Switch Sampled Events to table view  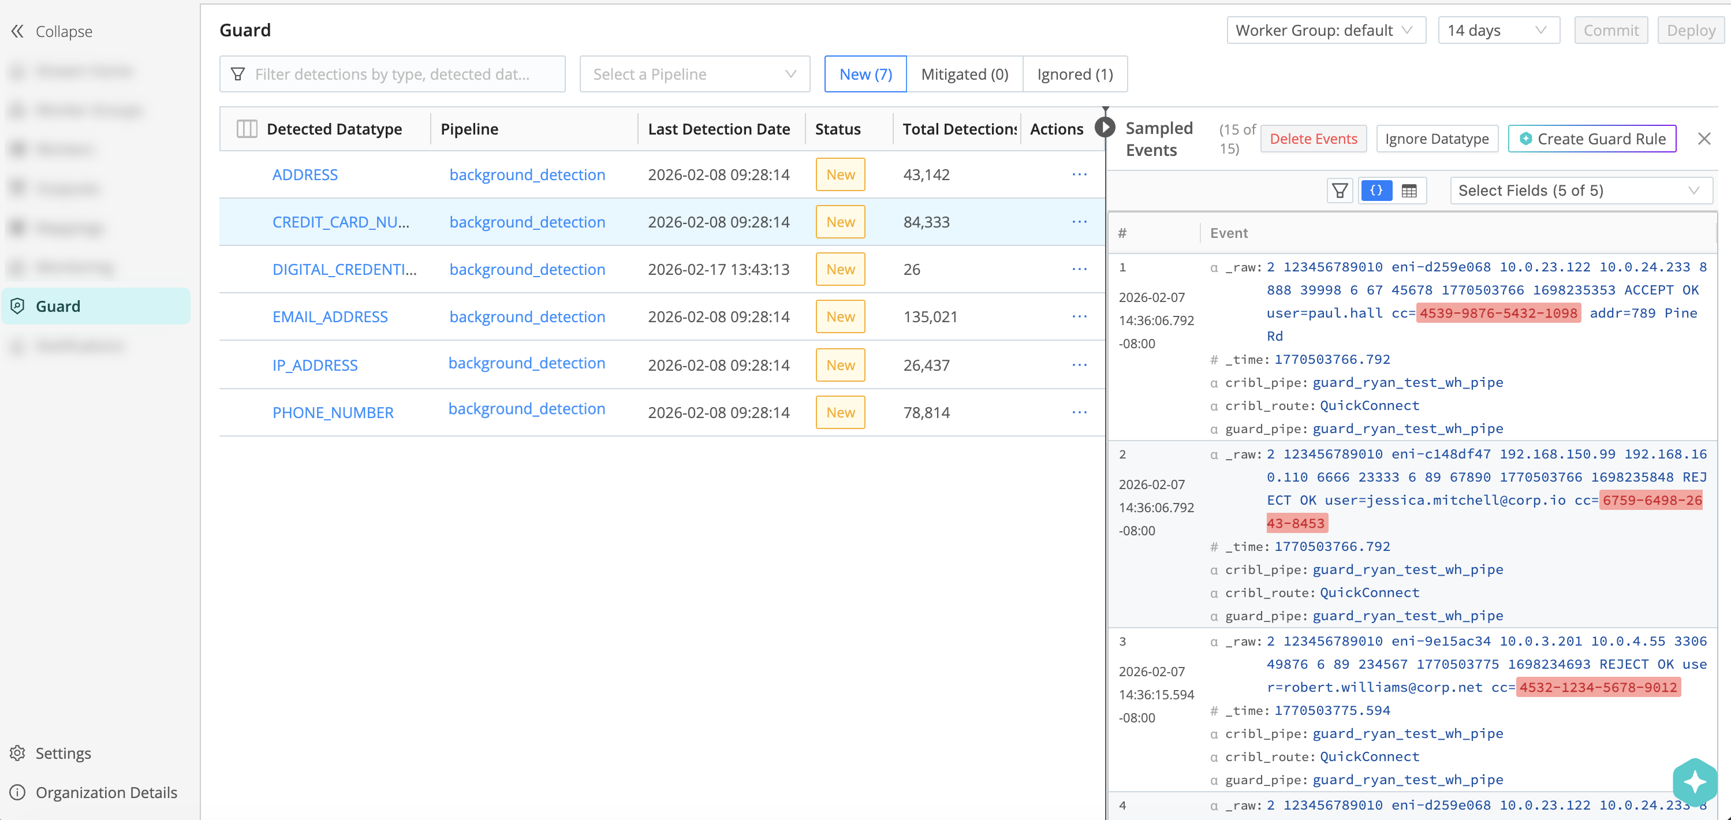(x=1409, y=190)
